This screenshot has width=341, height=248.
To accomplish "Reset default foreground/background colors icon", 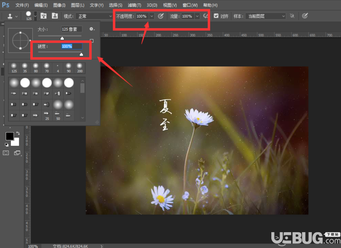I will (7, 144).
